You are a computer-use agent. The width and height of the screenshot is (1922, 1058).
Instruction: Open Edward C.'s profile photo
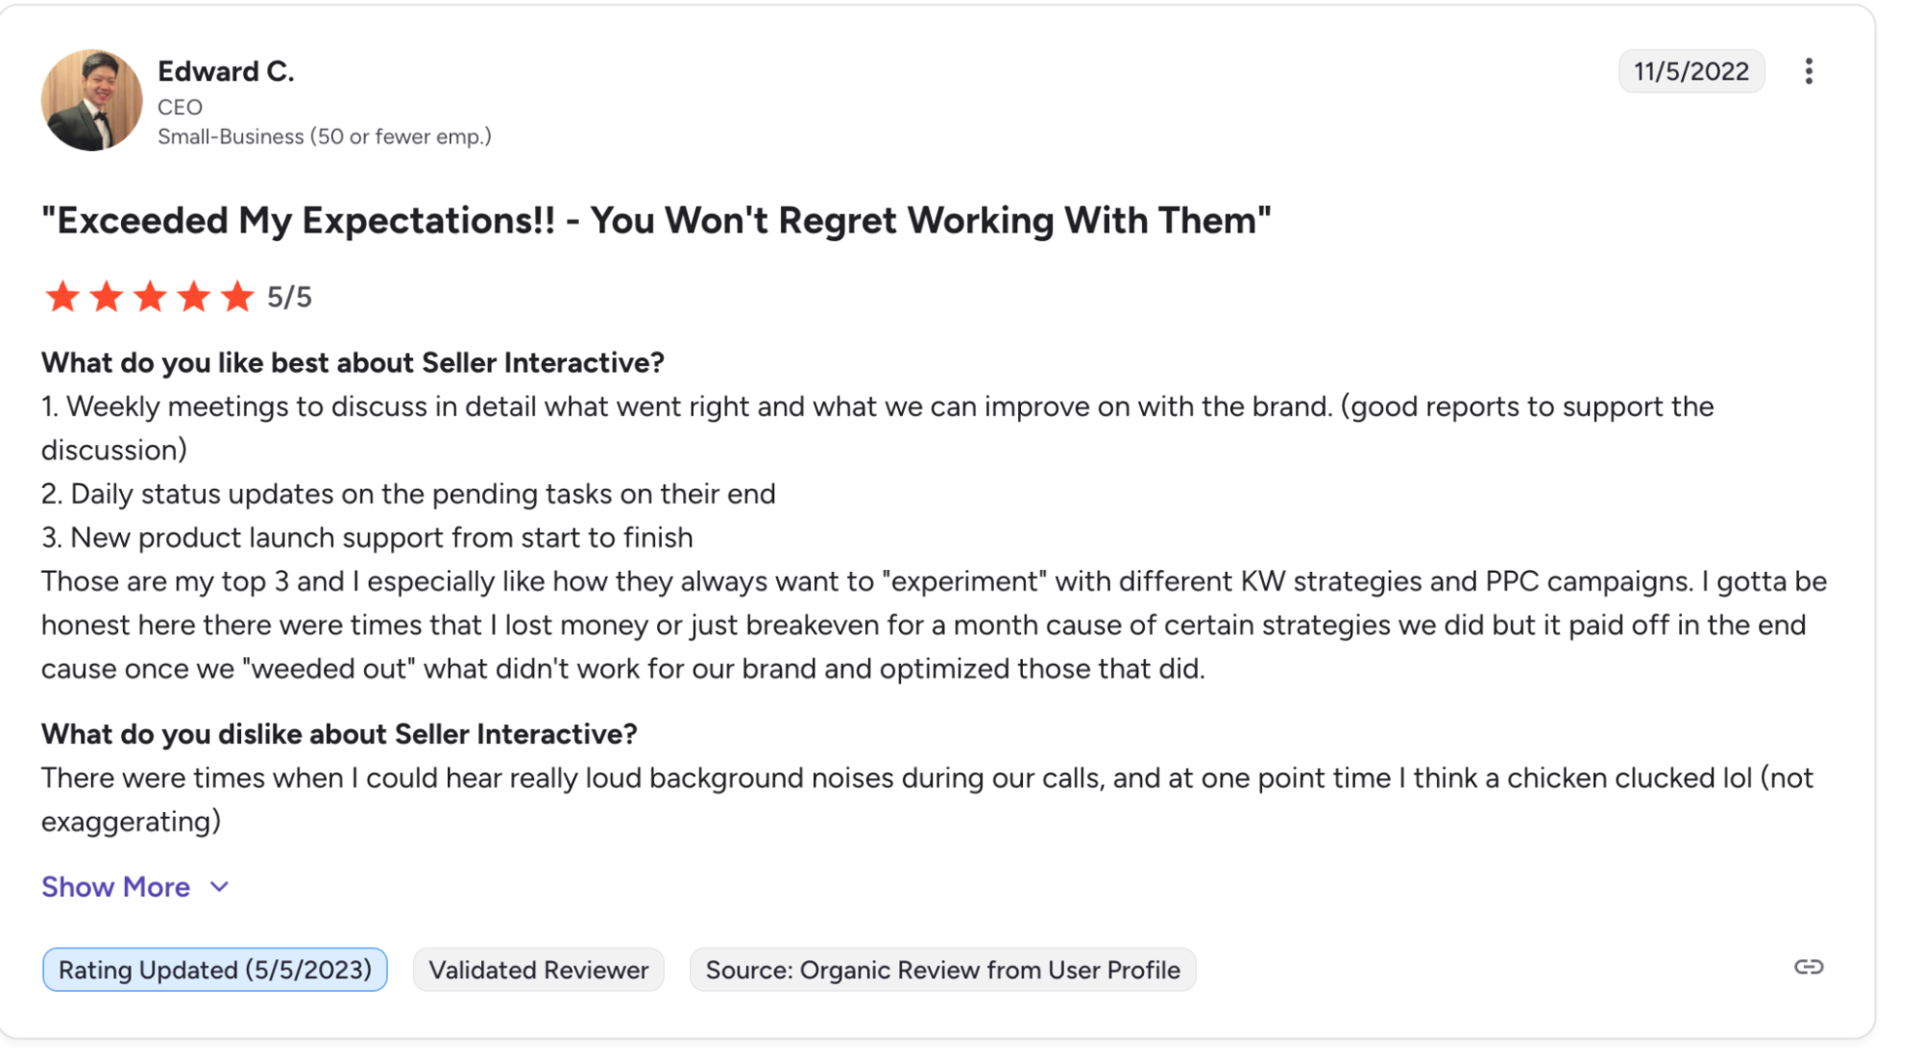click(91, 100)
